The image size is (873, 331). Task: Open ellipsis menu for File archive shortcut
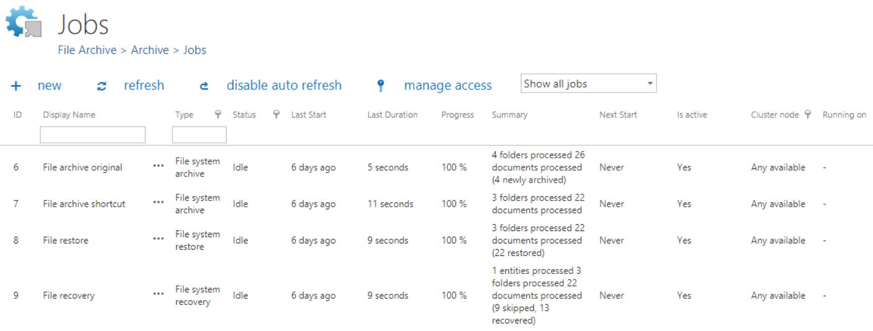point(159,203)
